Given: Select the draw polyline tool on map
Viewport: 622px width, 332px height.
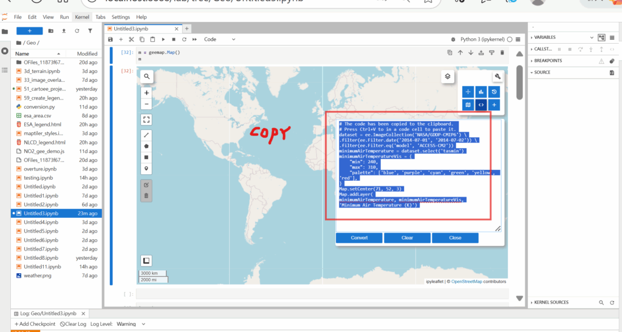Looking at the screenshot, I should (146, 134).
